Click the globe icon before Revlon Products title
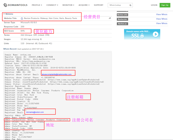Image resolution: width=173 pixels, height=140 pixels. (22, 18)
